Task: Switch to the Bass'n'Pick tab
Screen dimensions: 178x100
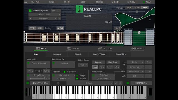Action: pos(120,54)
